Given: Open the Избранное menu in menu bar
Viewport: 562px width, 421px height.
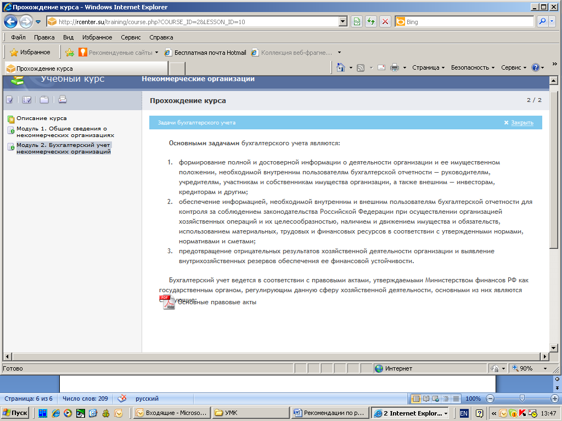Looking at the screenshot, I should tap(97, 37).
